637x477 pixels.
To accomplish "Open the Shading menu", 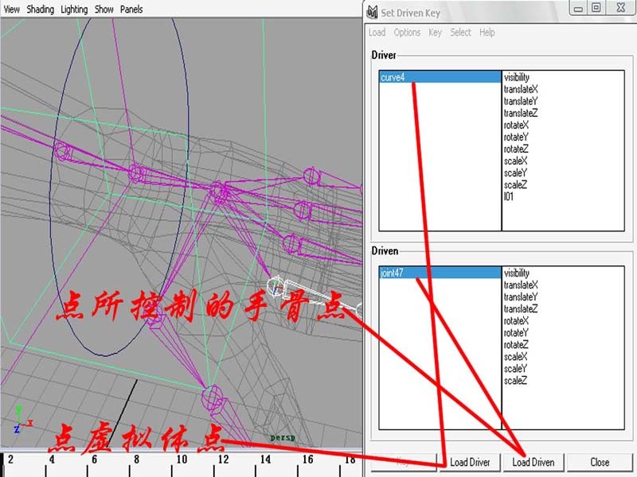I will pyautogui.click(x=41, y=9).
